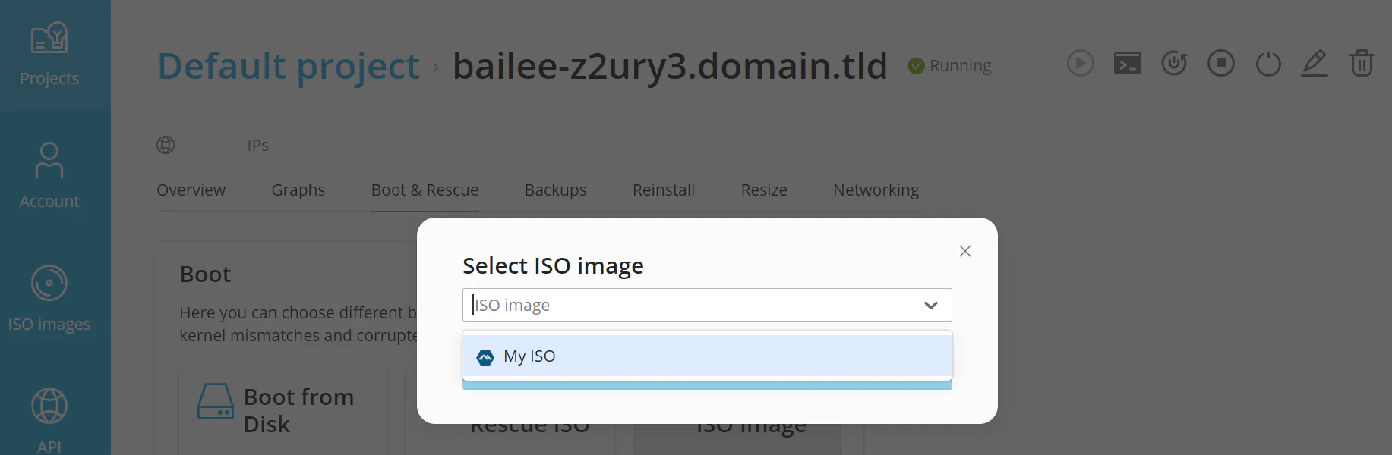The width and height of the screenshot is (1392, 455).
Task: Click the Running status indicator
Action: [950, 66]
